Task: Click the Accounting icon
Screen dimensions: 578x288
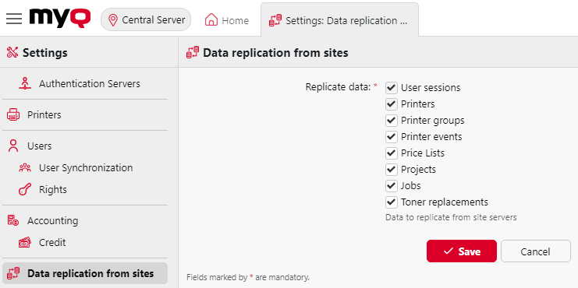Action: pyautogui.click(x=13, y=221)
